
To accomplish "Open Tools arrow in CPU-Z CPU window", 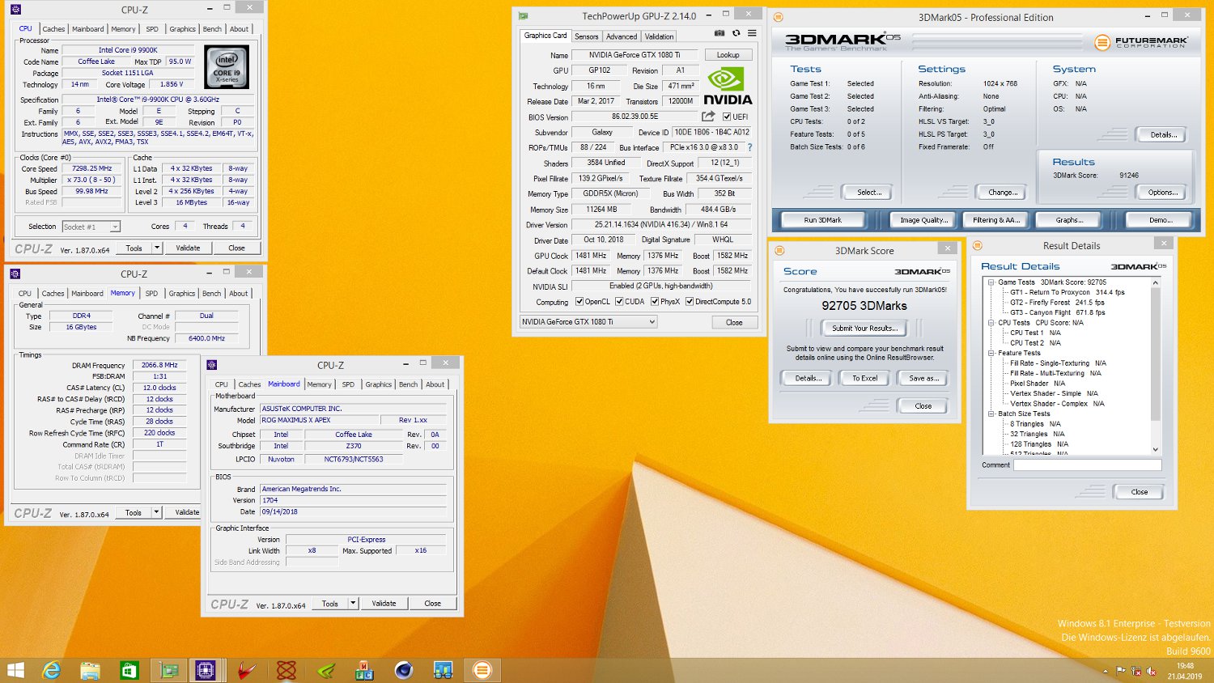I will pyautogui.click(x=157, y=248).
